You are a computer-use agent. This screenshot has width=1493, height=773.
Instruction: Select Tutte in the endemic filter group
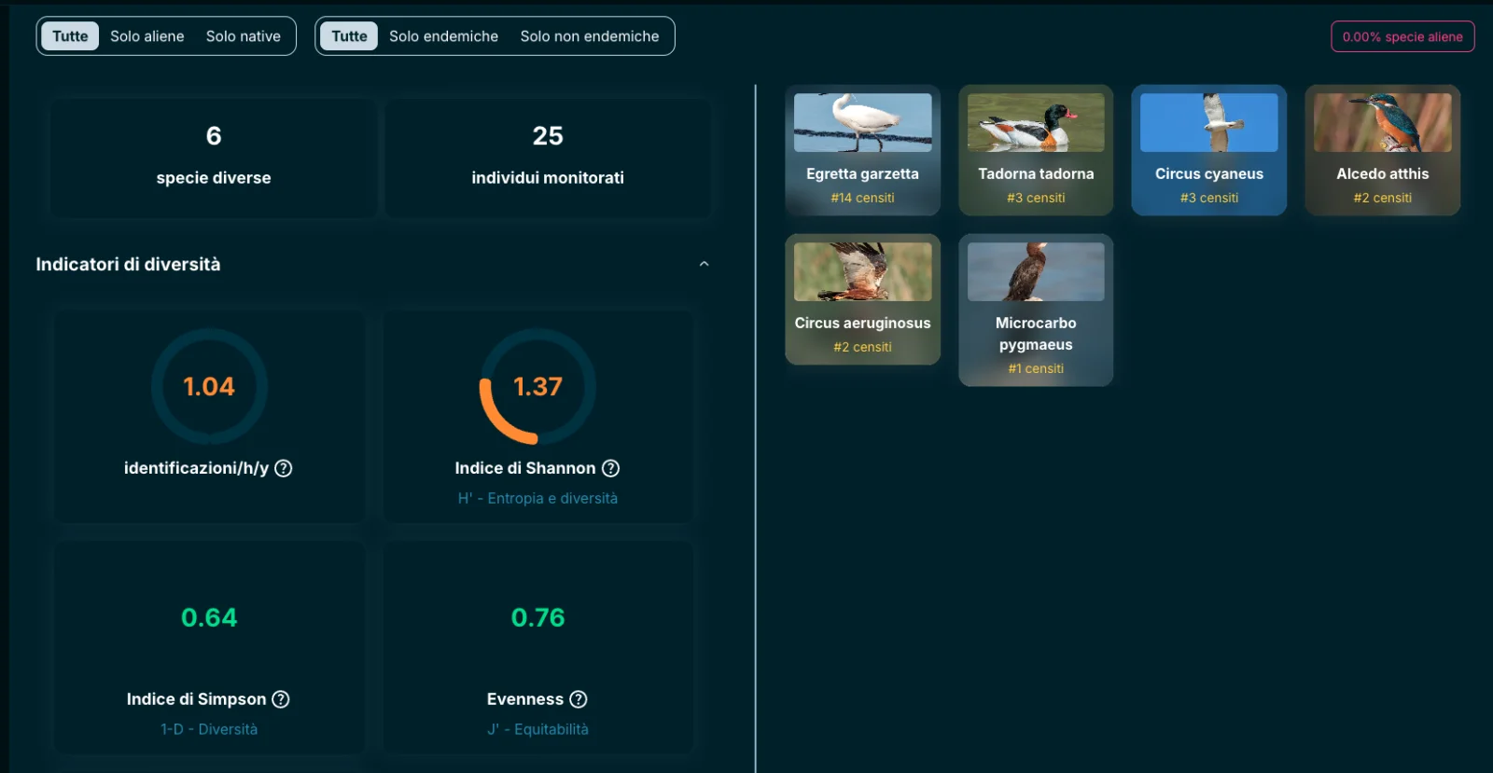349,36
